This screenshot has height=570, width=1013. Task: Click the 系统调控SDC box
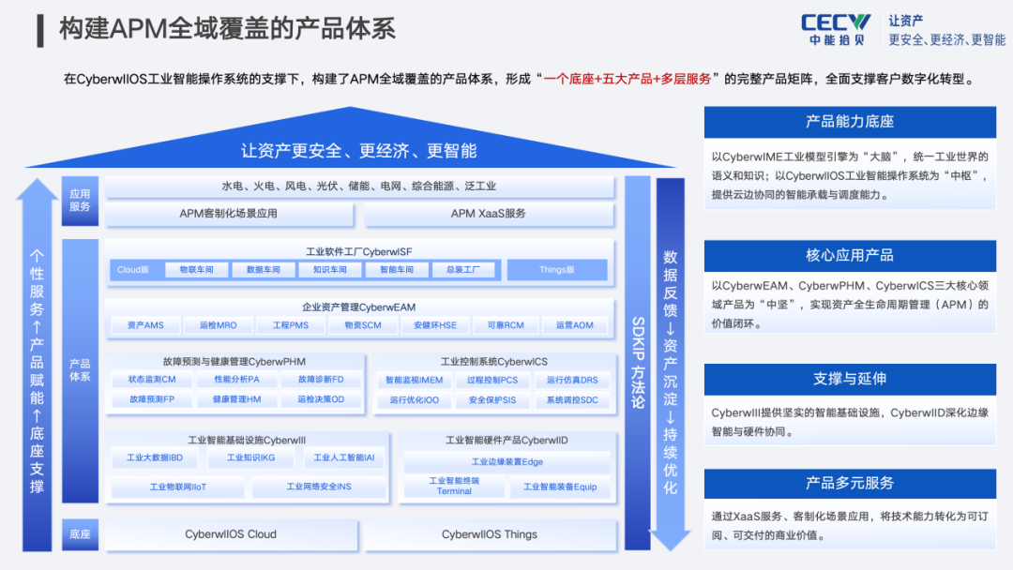point(572,400)
